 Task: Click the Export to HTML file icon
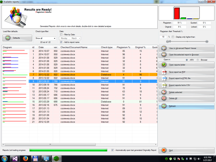164,78
